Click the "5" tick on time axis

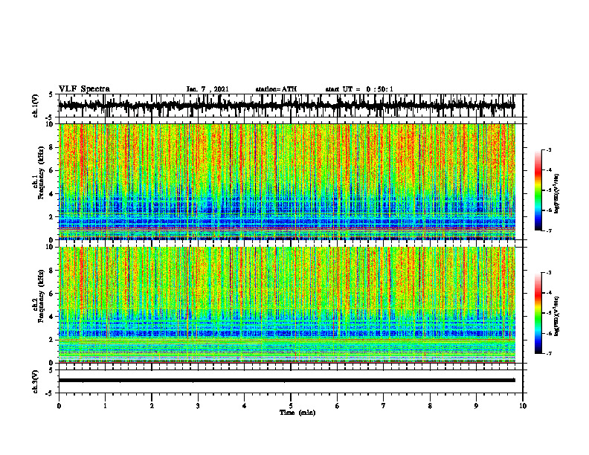291,406
